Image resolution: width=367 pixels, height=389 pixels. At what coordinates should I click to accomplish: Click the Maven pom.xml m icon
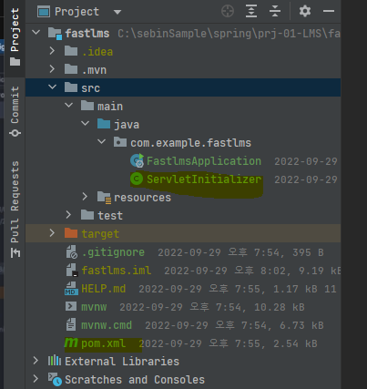71,343
